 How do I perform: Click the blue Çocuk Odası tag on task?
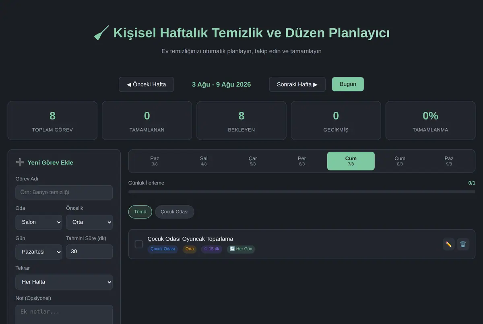(x=163, y=249)
